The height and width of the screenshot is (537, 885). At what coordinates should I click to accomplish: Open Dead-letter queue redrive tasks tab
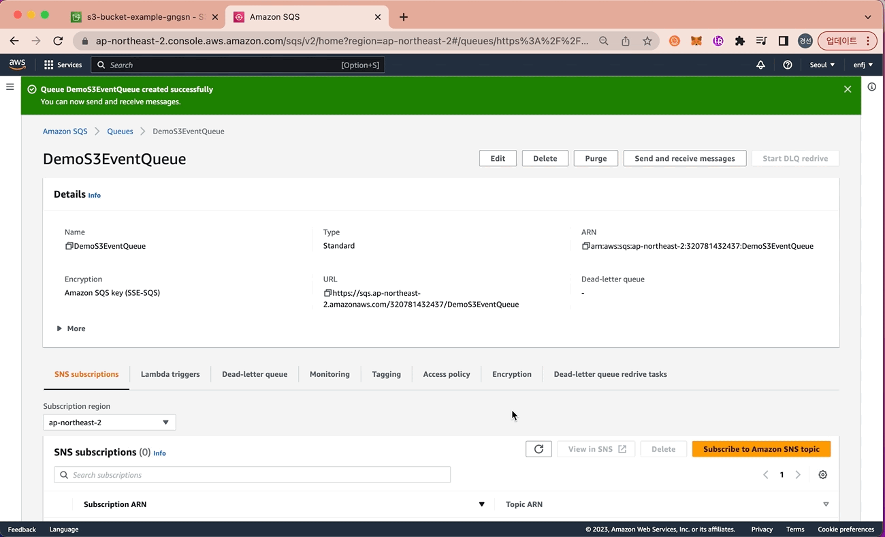click(611, 374)
